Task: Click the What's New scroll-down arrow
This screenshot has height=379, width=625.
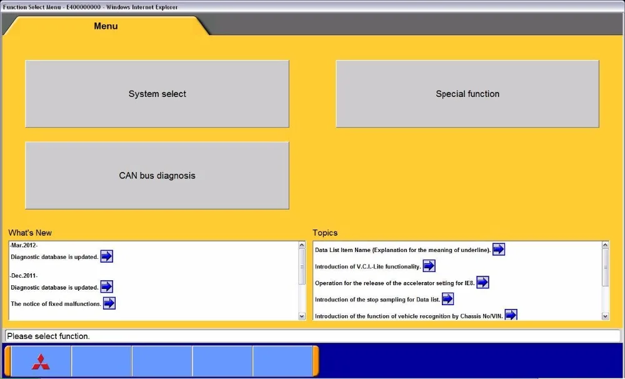Action: point(302,316)
